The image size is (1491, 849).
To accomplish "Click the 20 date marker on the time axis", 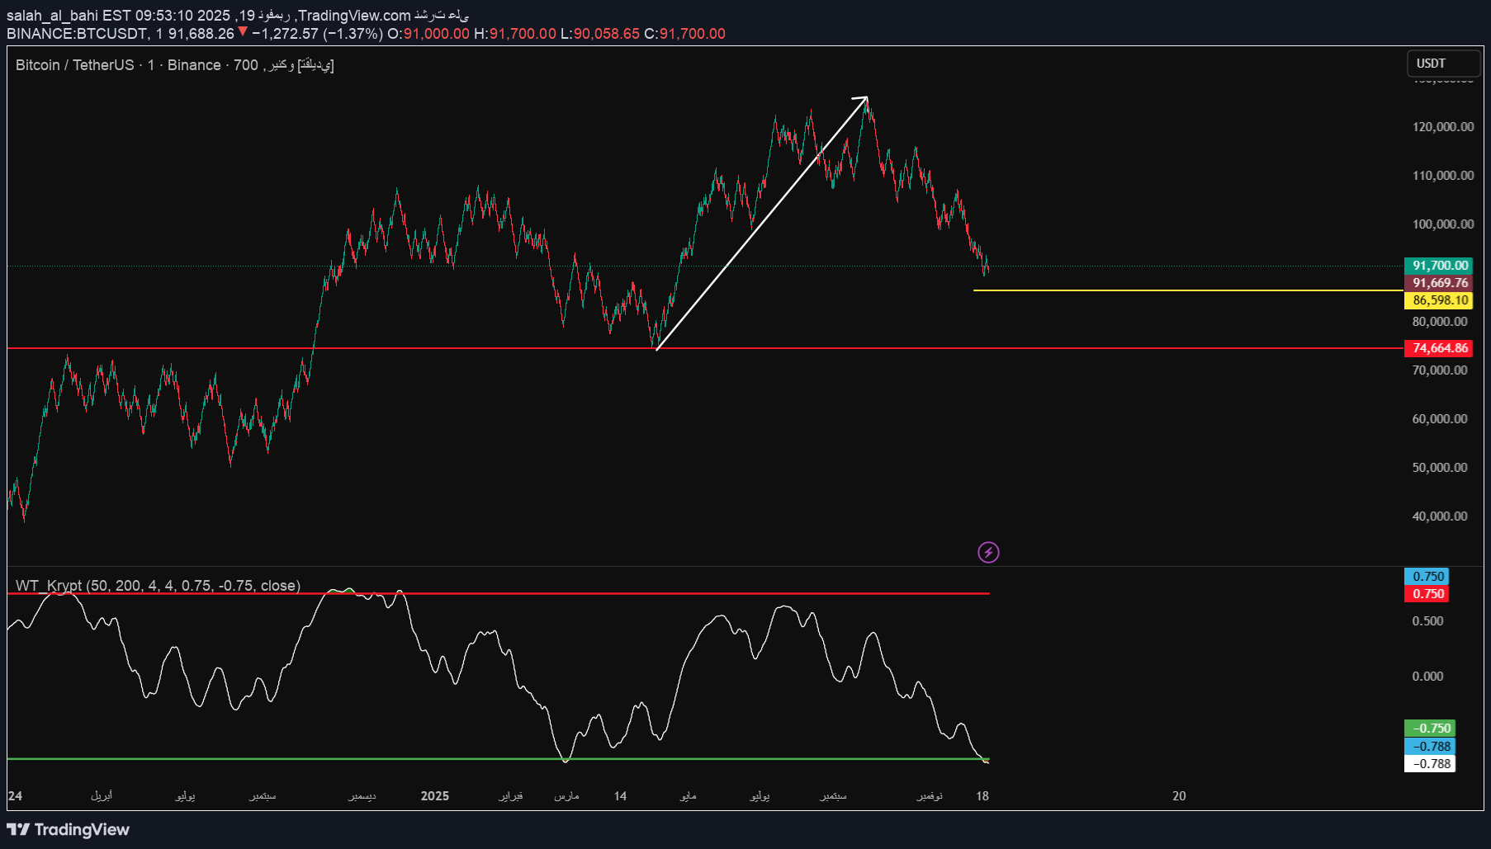I will 1179,796.
